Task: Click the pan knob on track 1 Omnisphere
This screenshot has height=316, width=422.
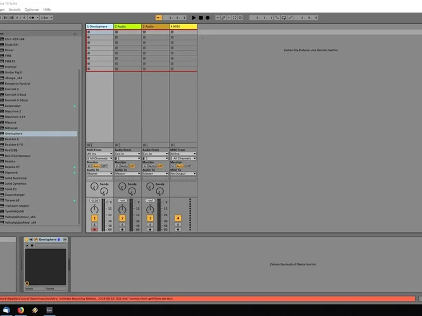Action: (94, 209)
